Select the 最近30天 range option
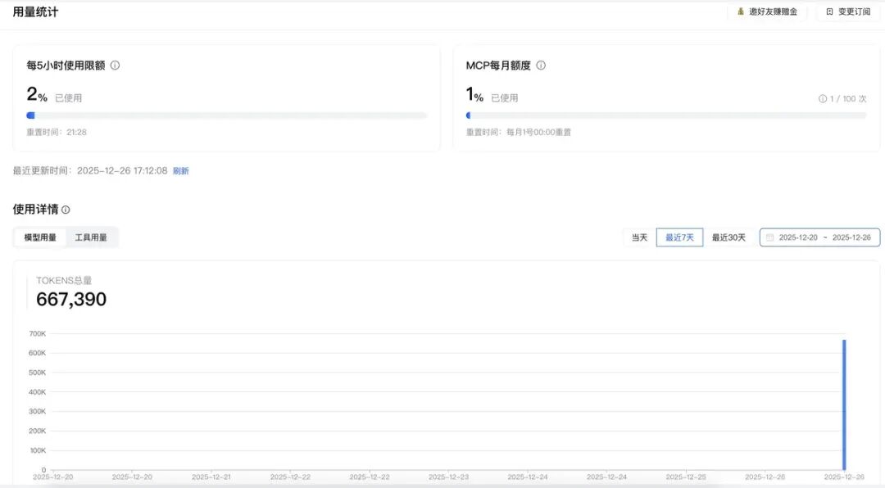This screenshot has width=885, height=488. [728, 237]
